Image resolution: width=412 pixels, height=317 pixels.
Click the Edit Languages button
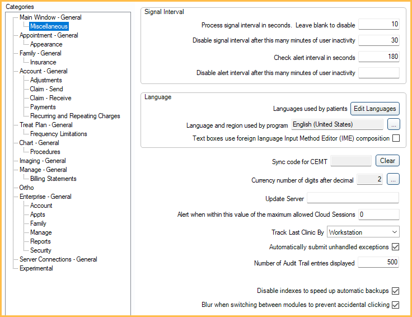(x=374, y=109)
